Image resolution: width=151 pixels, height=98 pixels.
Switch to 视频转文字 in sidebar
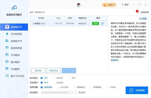14,41
